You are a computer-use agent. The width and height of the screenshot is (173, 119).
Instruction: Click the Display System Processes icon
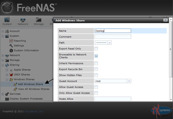(7, 99)
